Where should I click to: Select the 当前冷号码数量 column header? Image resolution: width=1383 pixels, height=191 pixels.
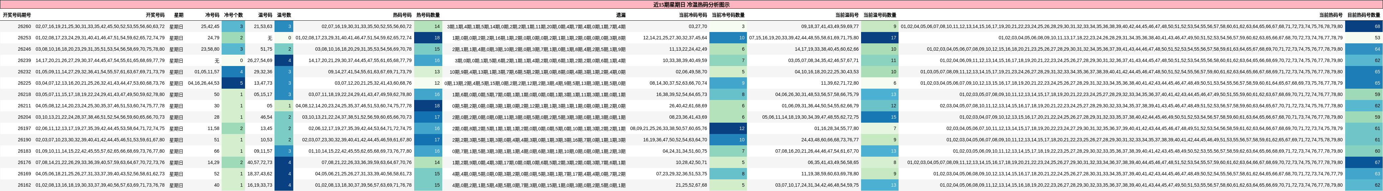(728, 16)
